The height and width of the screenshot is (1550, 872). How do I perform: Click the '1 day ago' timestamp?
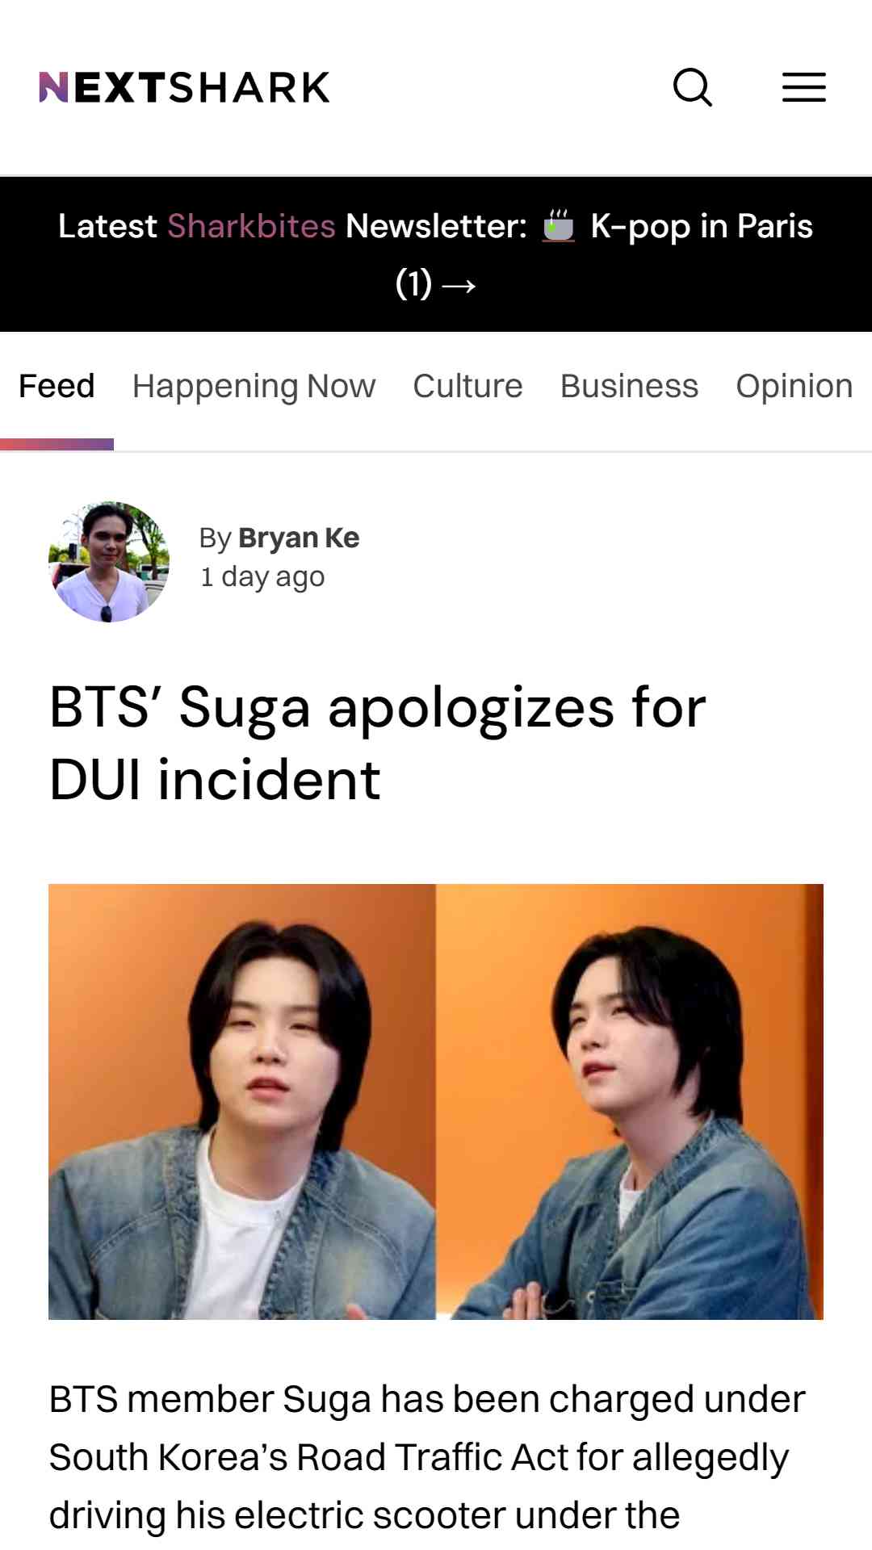pos(262,576)
